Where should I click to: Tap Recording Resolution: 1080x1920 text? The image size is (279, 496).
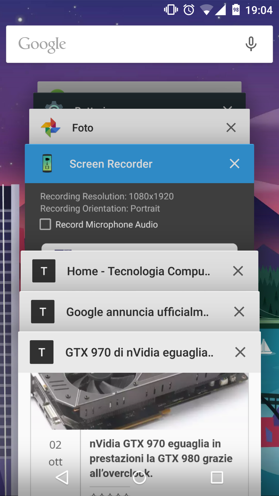pos(107,196)
